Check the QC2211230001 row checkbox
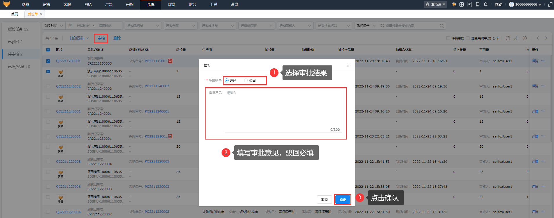This screenshot has height=218, width=554. [x=48, y=136]
